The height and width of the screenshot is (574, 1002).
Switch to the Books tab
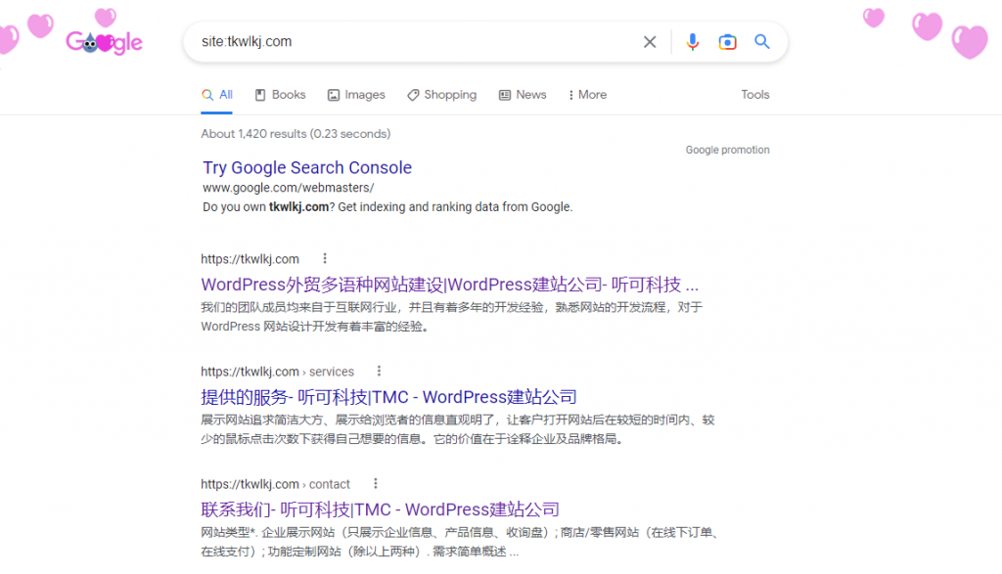pos(281,95)
